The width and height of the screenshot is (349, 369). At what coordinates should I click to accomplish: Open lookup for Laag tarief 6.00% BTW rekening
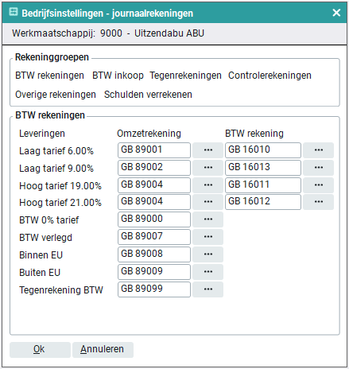click(319, 150)
